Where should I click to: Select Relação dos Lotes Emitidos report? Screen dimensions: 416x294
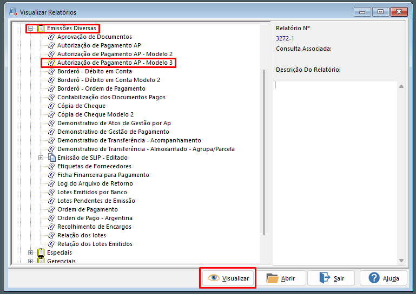click(95, 244)
